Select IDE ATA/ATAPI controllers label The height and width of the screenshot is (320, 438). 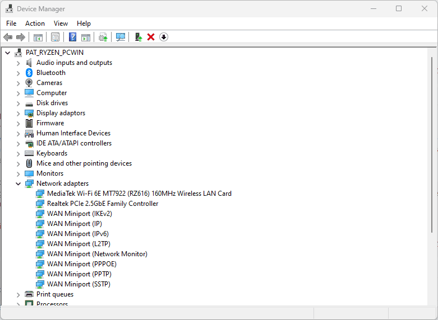coord(73,143)
